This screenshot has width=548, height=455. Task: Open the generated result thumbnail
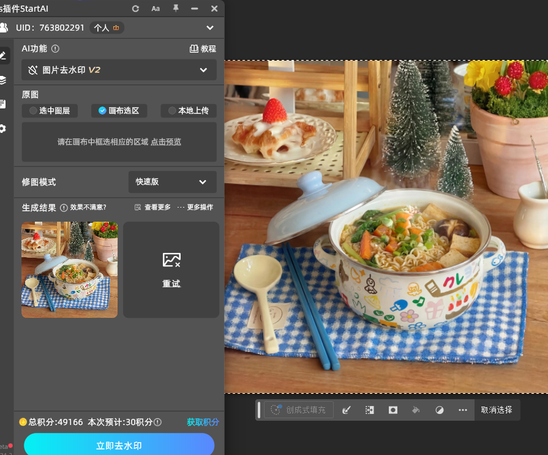pyautogui.click(x=70, y=269)
